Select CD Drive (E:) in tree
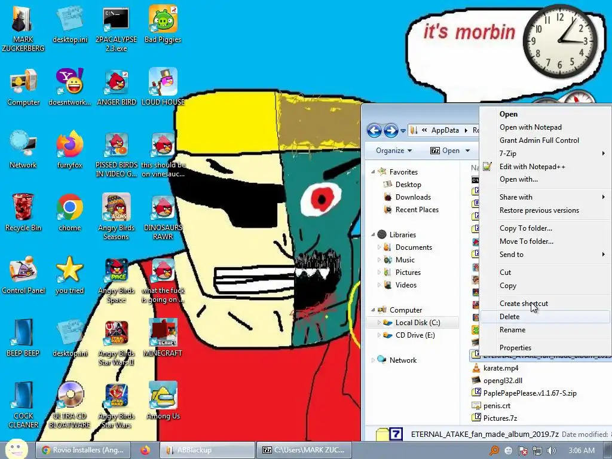 pyautogui.click(x=415, y=335)
